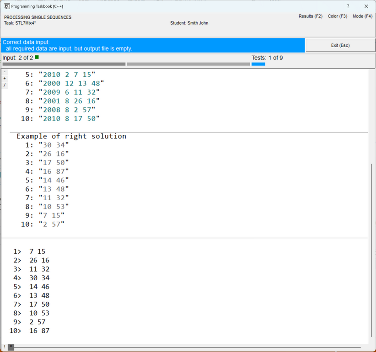Click the 'Example of right solution' heading

pos(71,136)
